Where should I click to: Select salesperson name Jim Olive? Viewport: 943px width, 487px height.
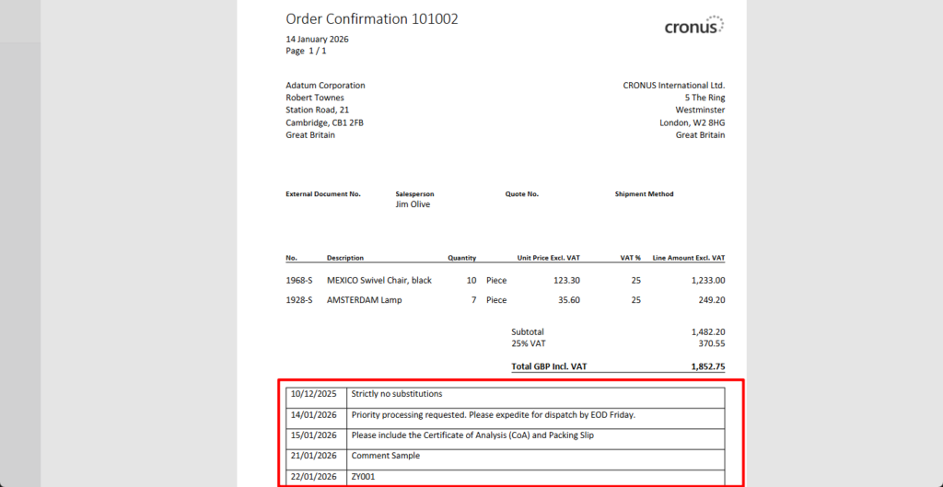click(x=413, y=204)
